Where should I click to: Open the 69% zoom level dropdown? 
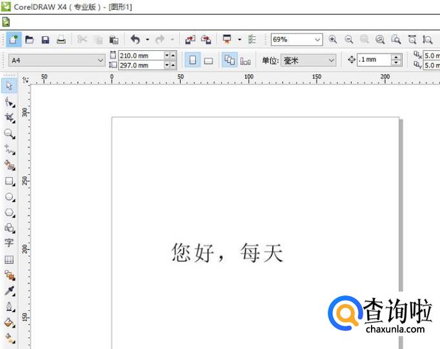[317, 39]
